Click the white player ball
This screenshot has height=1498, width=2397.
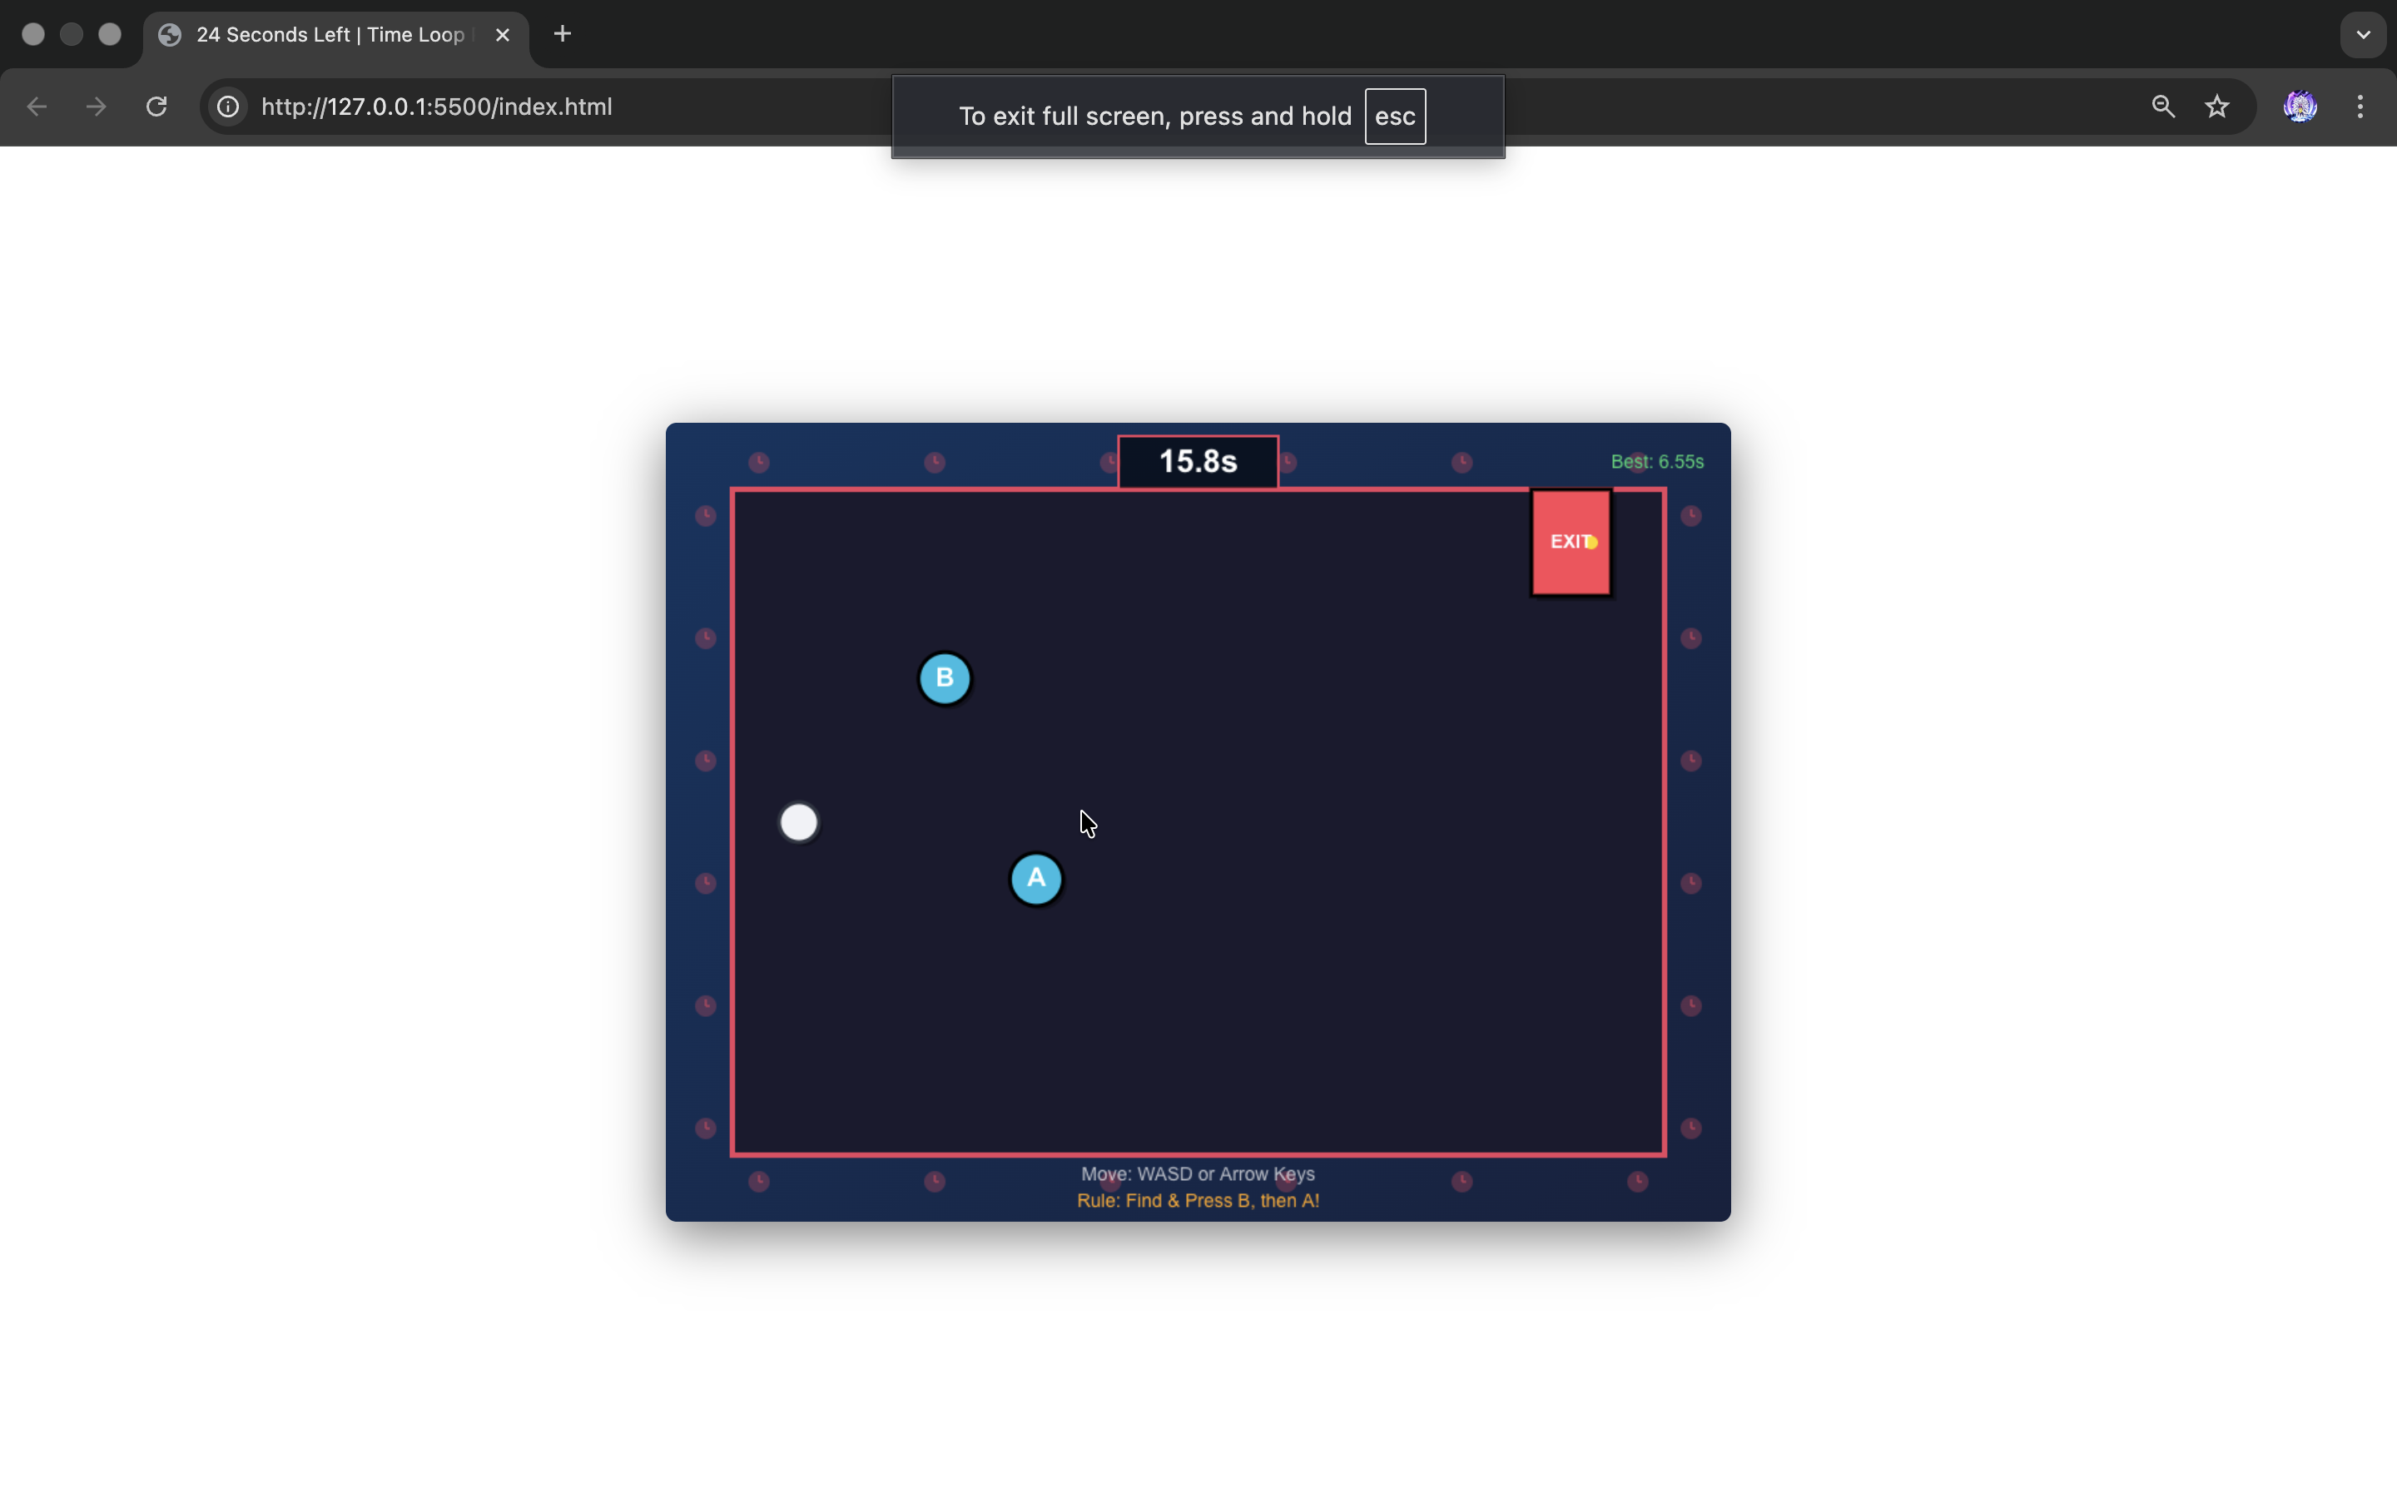click(798, 822)
